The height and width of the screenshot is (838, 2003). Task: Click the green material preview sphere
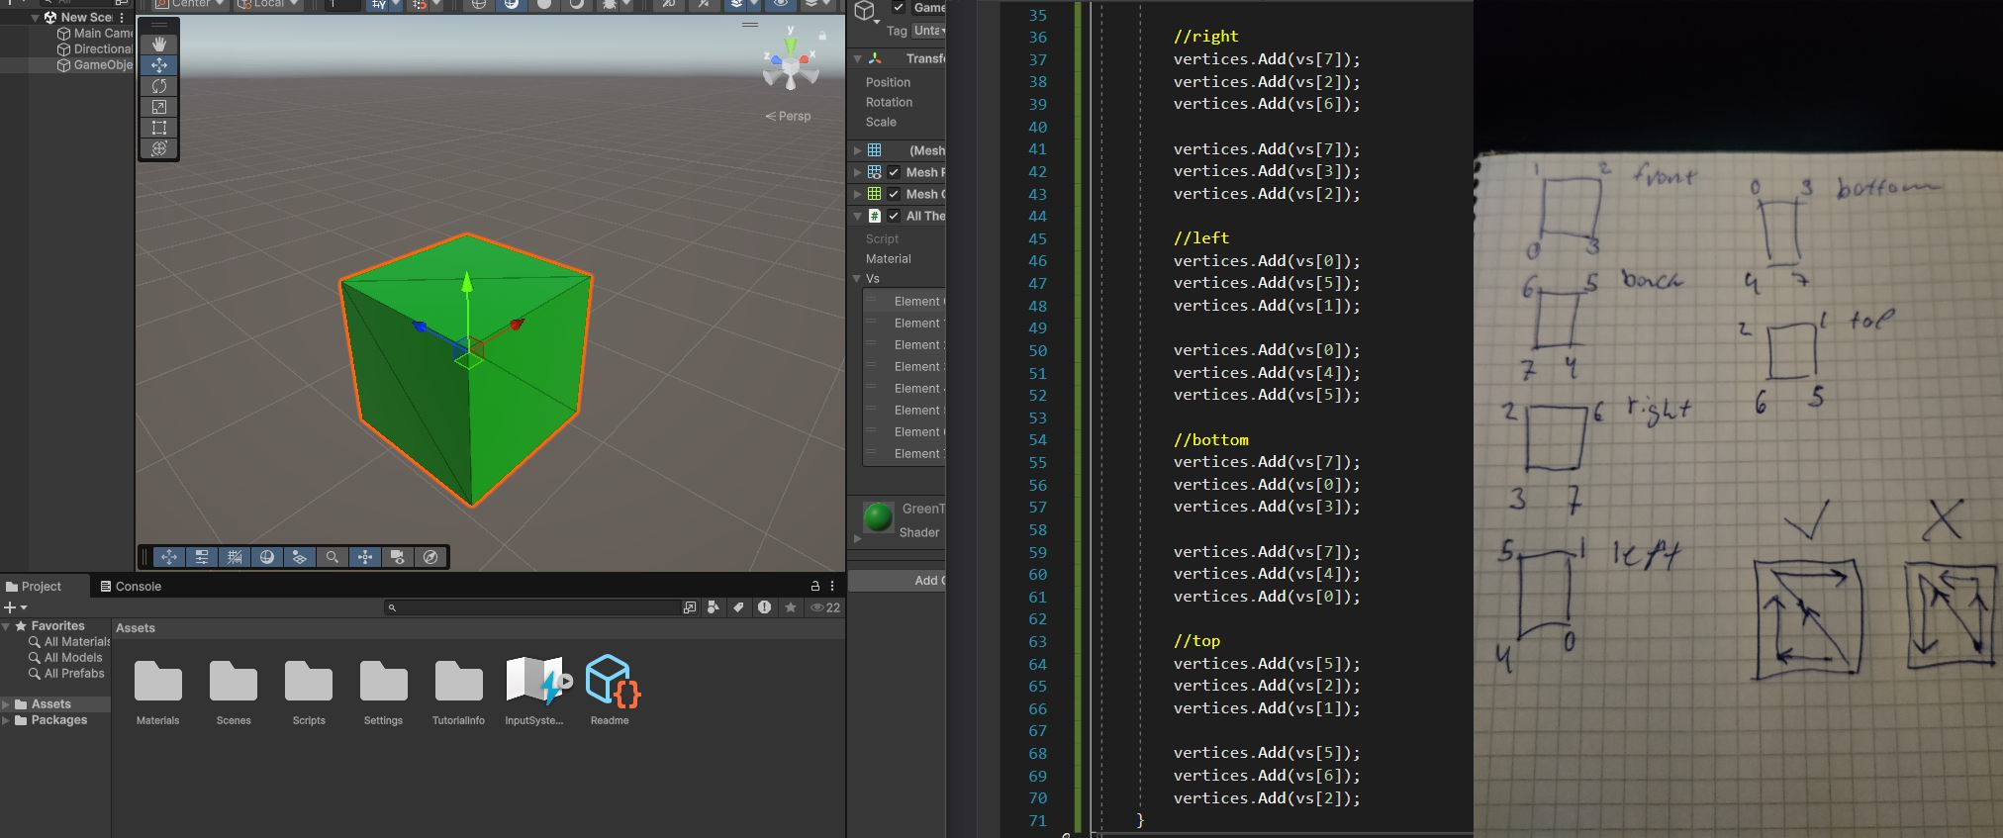tap(878, 517)
